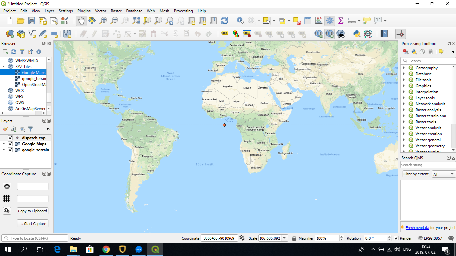Open the Fresh geodata link

click(417, 228)
